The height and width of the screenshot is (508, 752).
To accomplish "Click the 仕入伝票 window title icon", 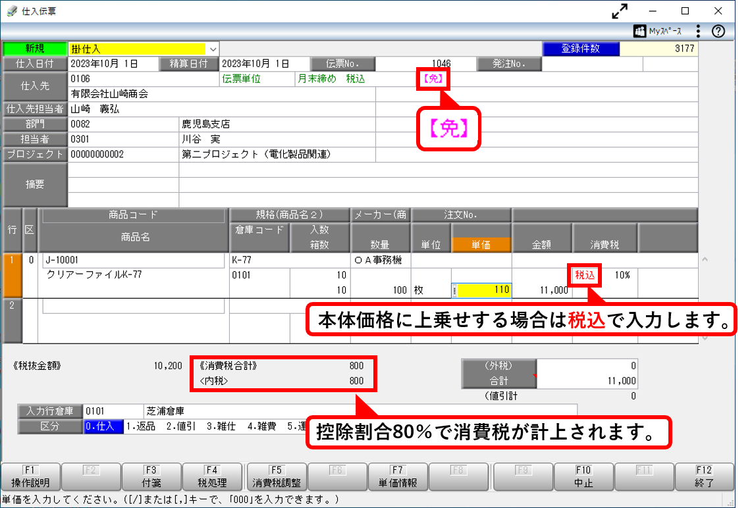I will (12, 11).
